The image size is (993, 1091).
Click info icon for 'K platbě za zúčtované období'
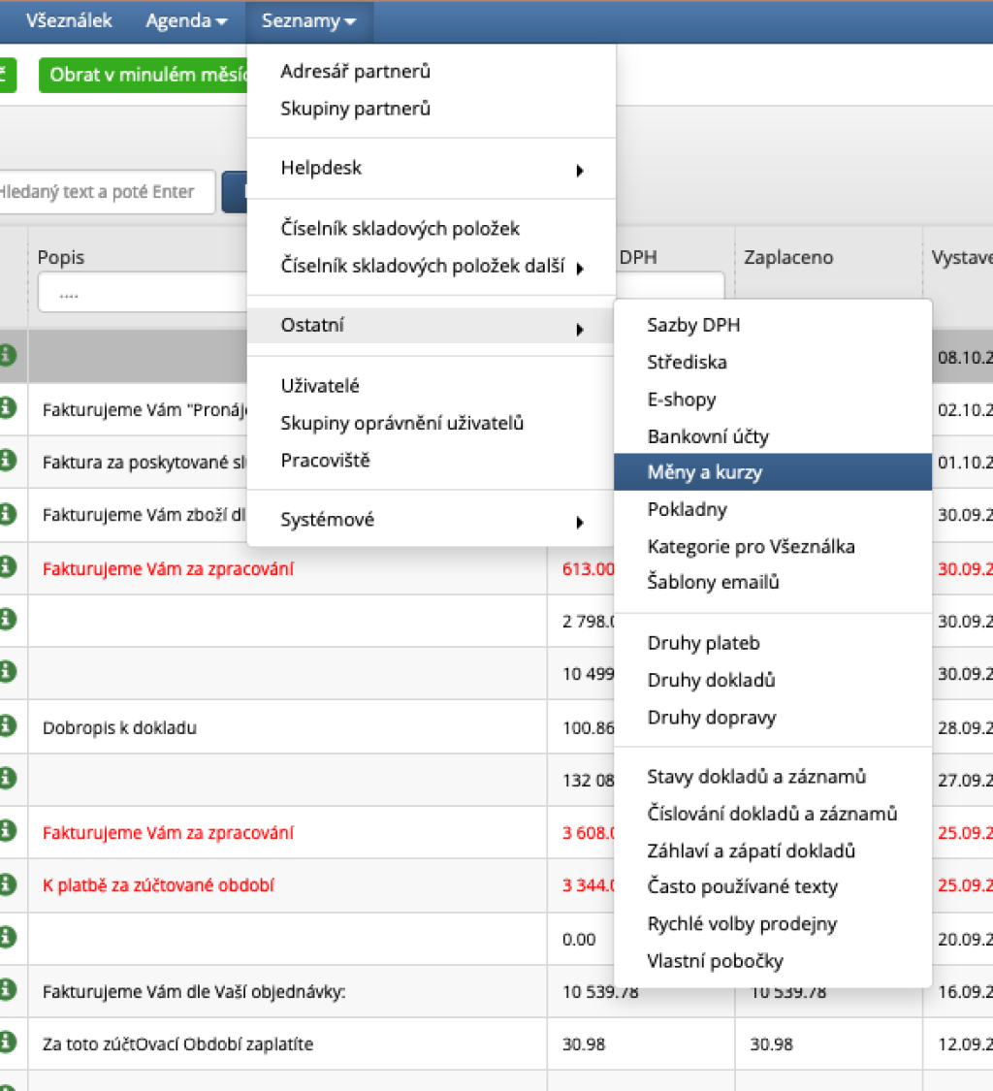click(x=8, y=884)
